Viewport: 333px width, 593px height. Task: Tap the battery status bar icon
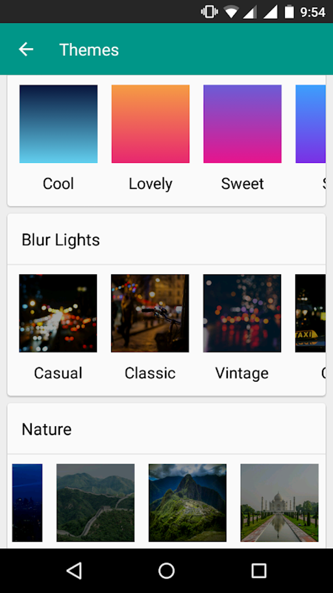289,12
